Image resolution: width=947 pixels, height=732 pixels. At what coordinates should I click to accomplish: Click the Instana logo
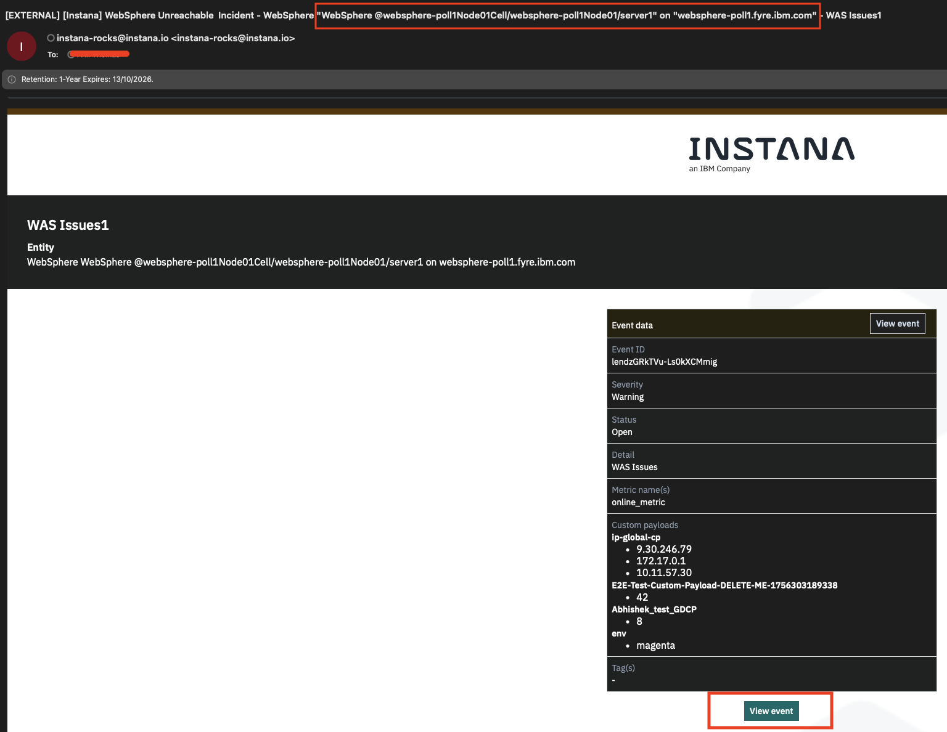tap(771, 154)
